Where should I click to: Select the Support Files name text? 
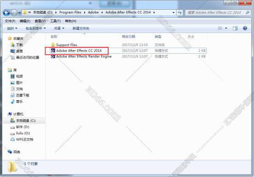click(66, 45)
